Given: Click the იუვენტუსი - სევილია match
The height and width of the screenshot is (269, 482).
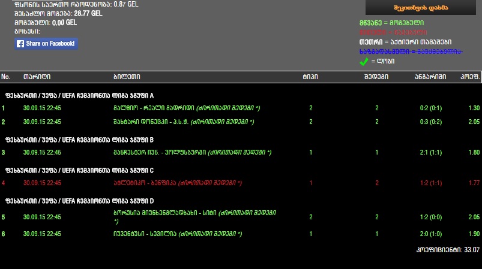Looking at the screenshot, I should (178, 234).
